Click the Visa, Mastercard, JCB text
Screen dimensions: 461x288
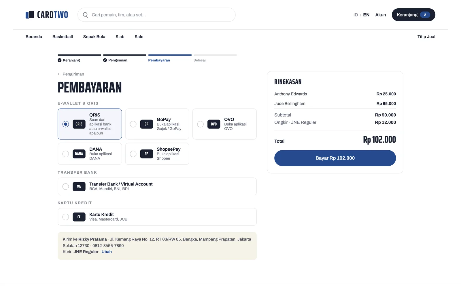108,219
